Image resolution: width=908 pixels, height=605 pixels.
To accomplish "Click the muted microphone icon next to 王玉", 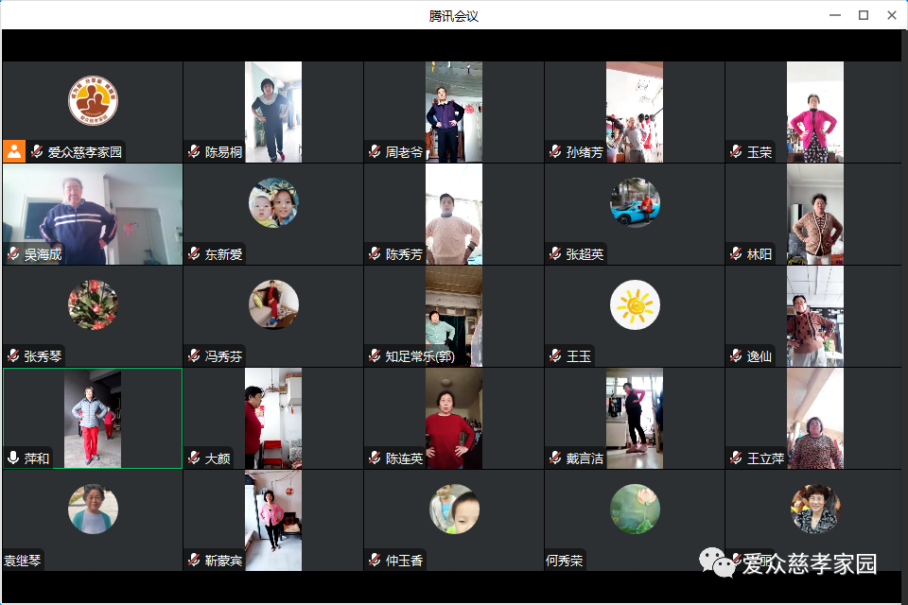I will (x=555, y=356).
